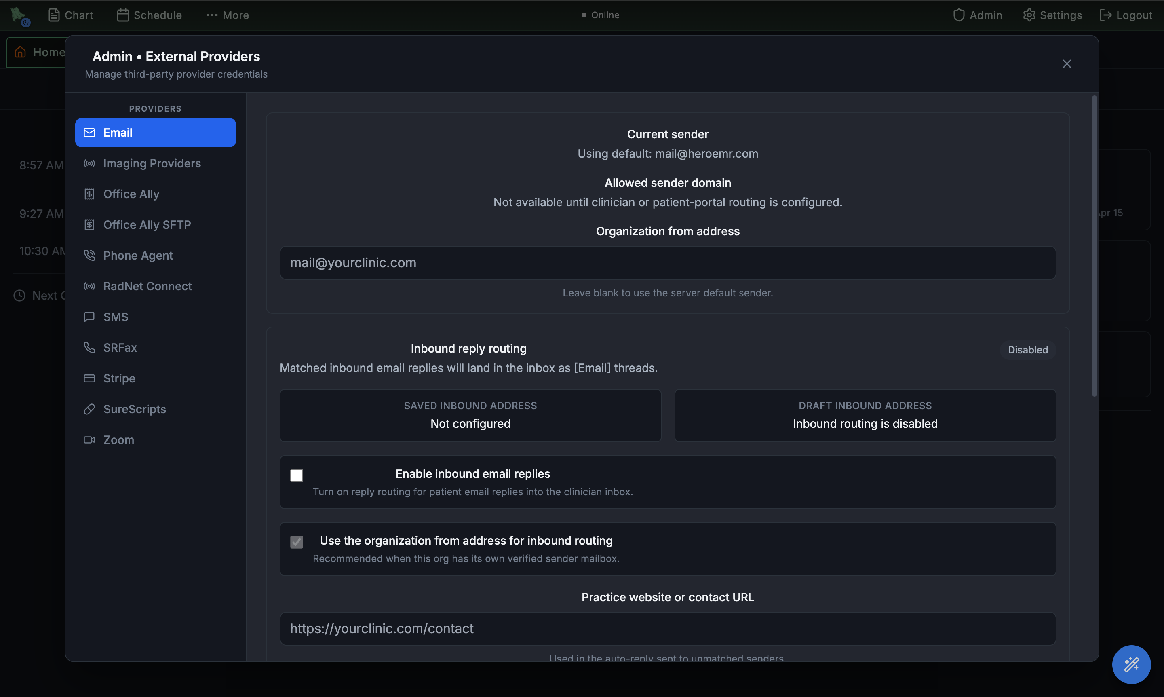
Task: Click the 9:27 AM entry in the background
Action: click(x=41, y=214)
